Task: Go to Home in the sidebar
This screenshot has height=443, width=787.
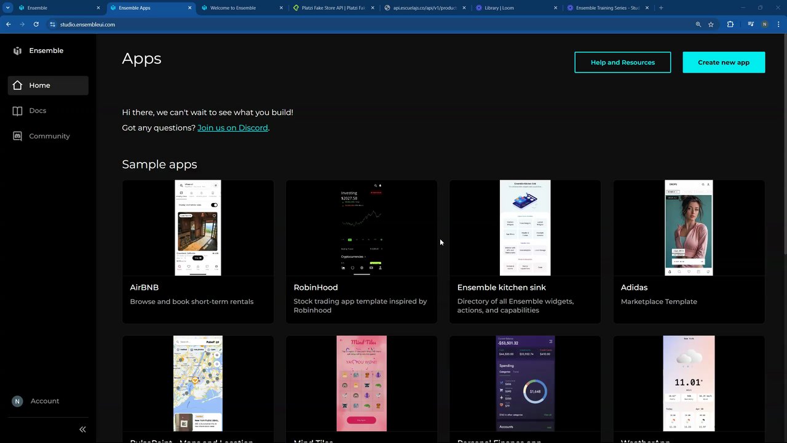Action: pos(48,86)
